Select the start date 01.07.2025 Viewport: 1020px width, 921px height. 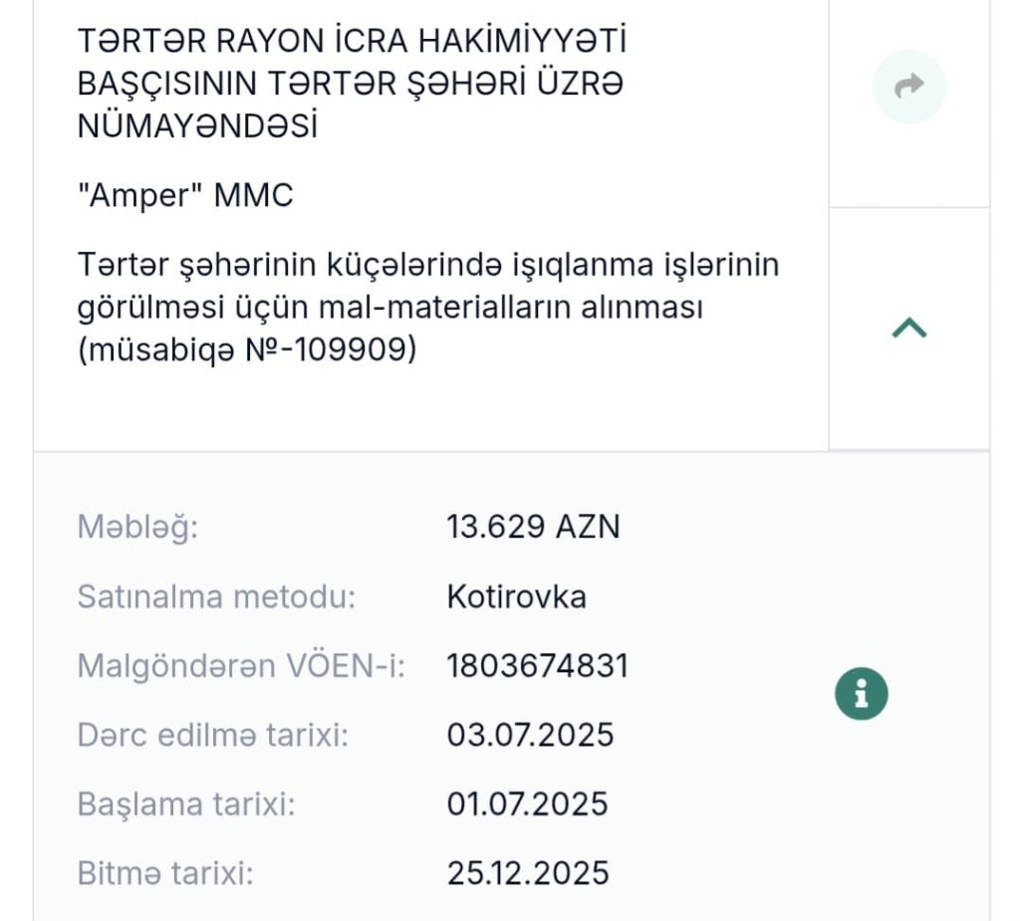(527, 804)
